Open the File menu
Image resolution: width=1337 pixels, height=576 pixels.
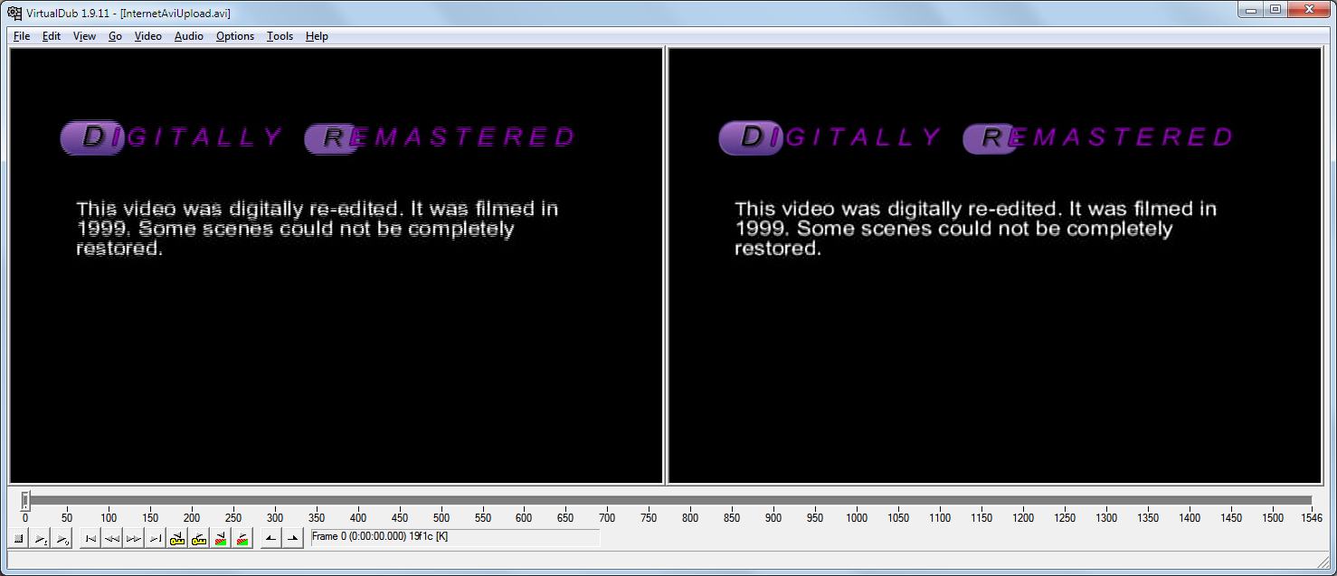point(22,36)
